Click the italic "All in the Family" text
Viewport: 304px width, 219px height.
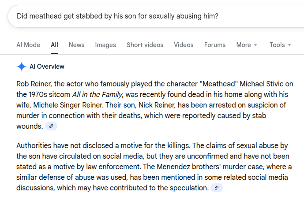(97, 94)
